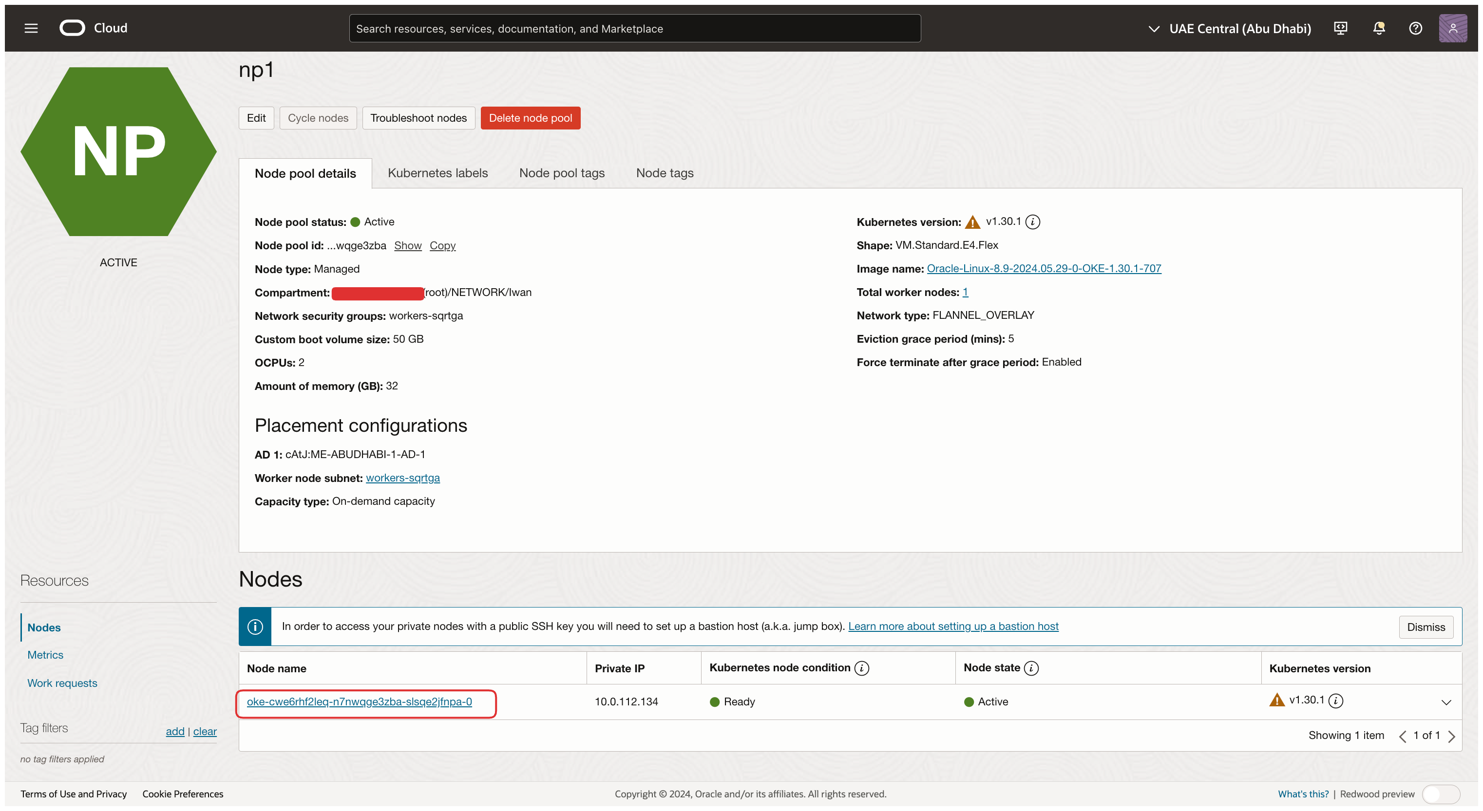
Task: Click the search resources input field
Action: coord(634,28)
